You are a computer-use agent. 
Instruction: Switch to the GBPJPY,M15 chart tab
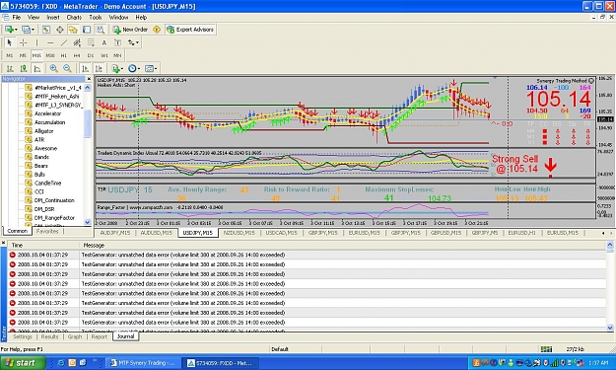(322, 233)
